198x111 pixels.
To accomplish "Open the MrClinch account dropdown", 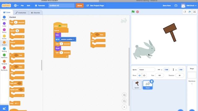I will [189, 6].
